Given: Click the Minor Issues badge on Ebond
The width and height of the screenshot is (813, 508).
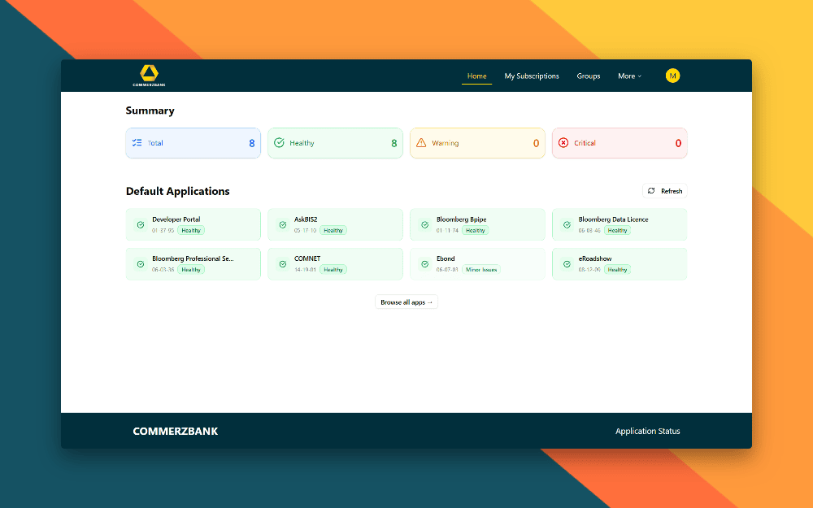Looking at the screenshot, I should [x=481, y=270].
